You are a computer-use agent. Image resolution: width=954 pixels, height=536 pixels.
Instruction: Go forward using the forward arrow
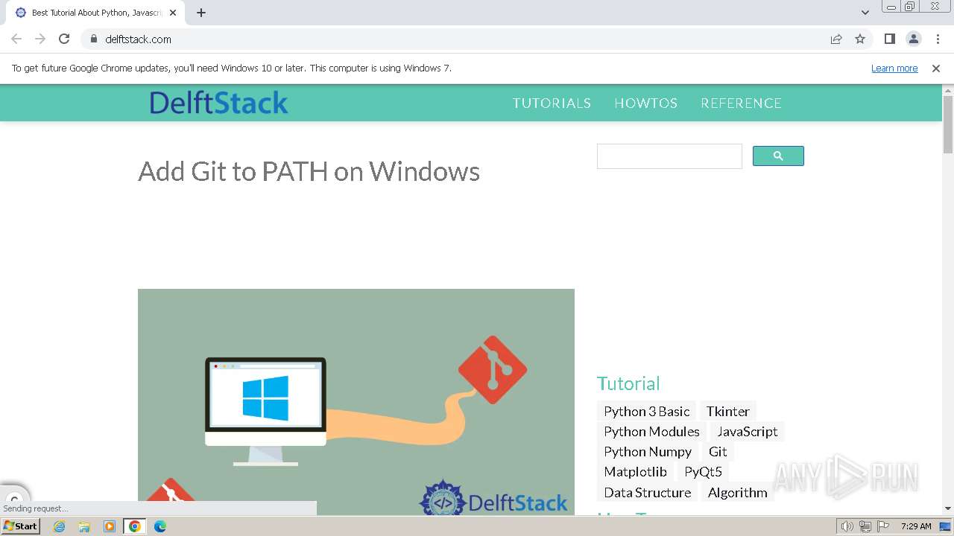(x=40, y=39)
